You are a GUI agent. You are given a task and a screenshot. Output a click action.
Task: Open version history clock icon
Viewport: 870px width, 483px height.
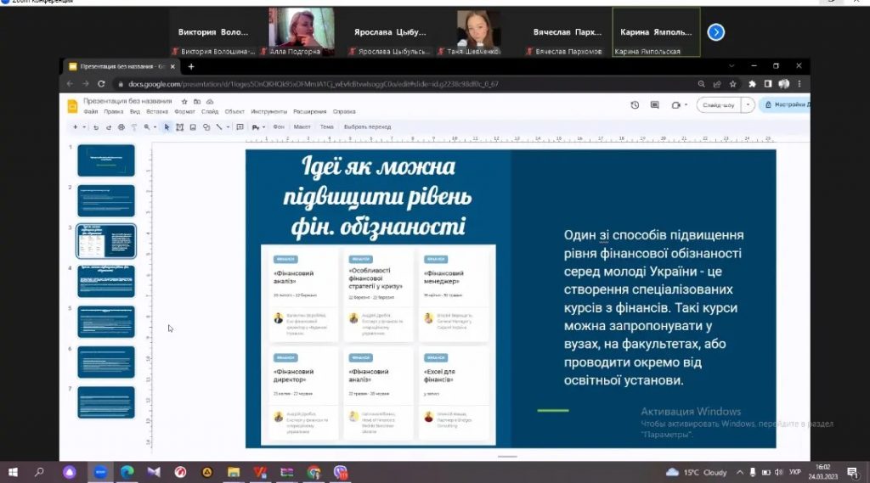pyautogui.click(x=635, y=105)
